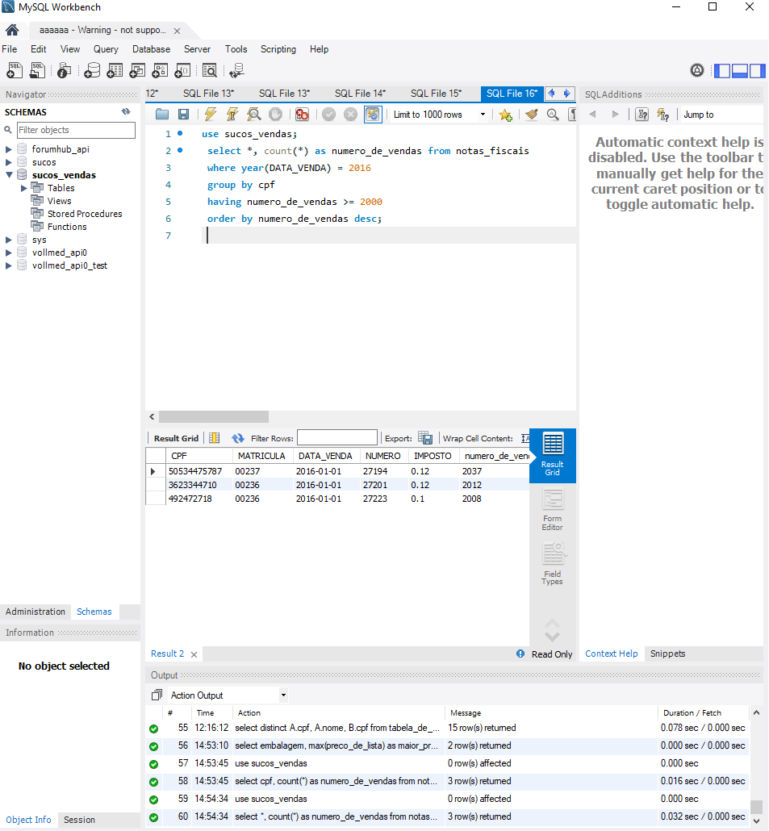The image size is (769, 831).
Task: Save snippet to favorites star icon
Action: [x=506, y=115]
